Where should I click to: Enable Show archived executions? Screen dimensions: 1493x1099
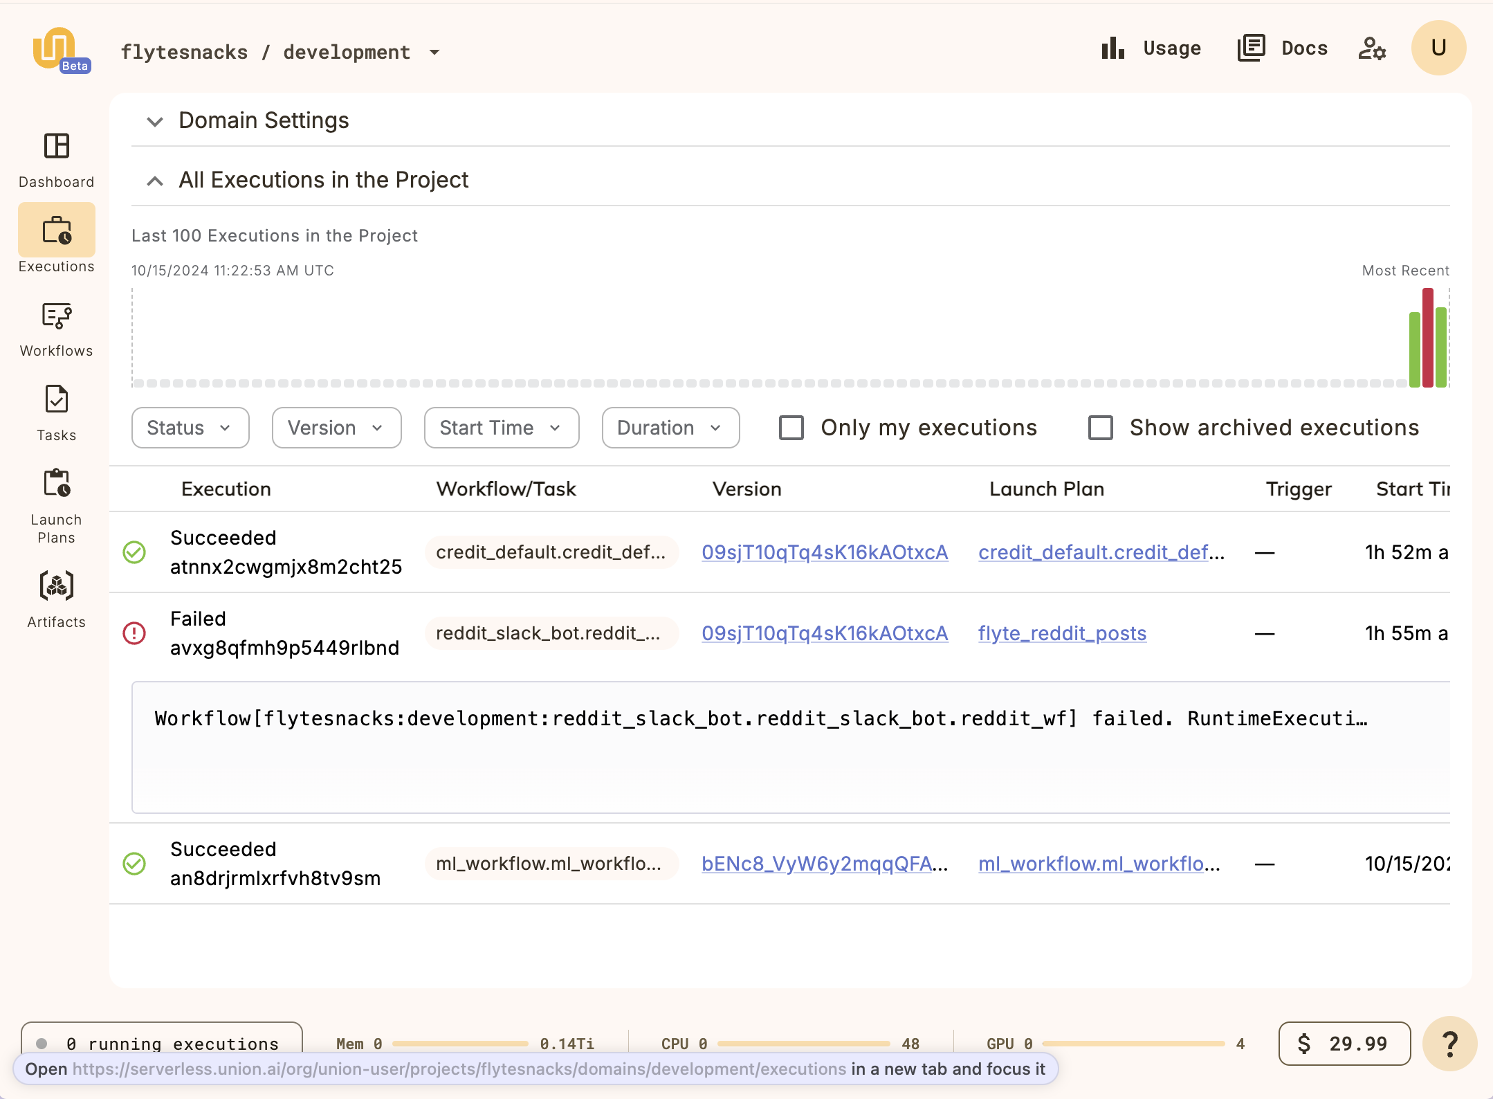click(x=1101, y=428)
